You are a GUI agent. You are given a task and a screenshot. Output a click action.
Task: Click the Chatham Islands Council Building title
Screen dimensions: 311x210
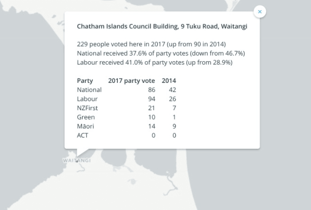click(162, 27)
